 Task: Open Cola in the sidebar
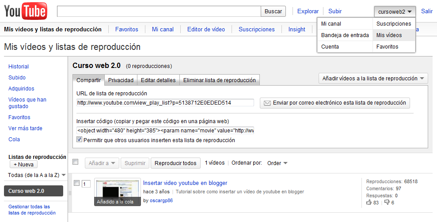point(14,139)
